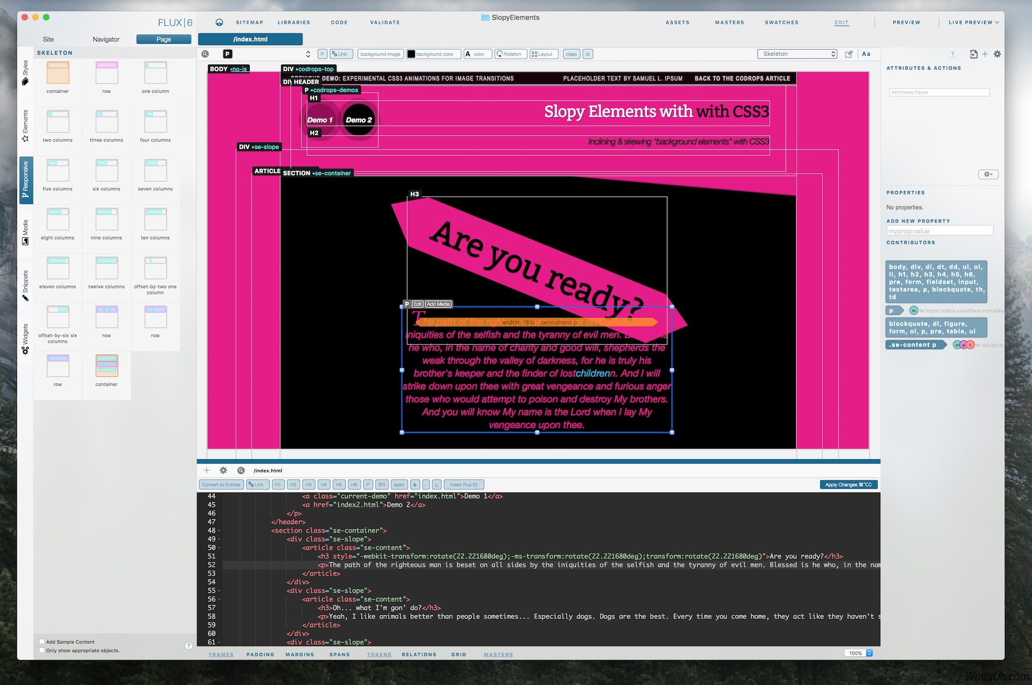
Task: Click Convert to Entities button
Action: click(221, 485)
